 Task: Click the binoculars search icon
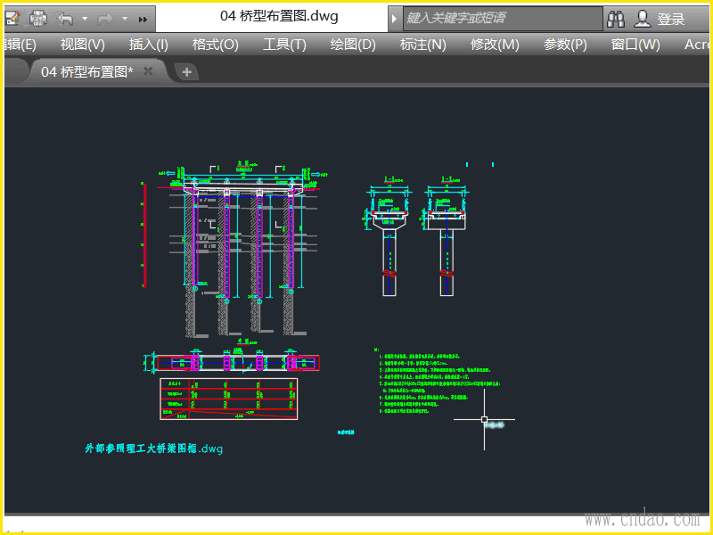616,18
